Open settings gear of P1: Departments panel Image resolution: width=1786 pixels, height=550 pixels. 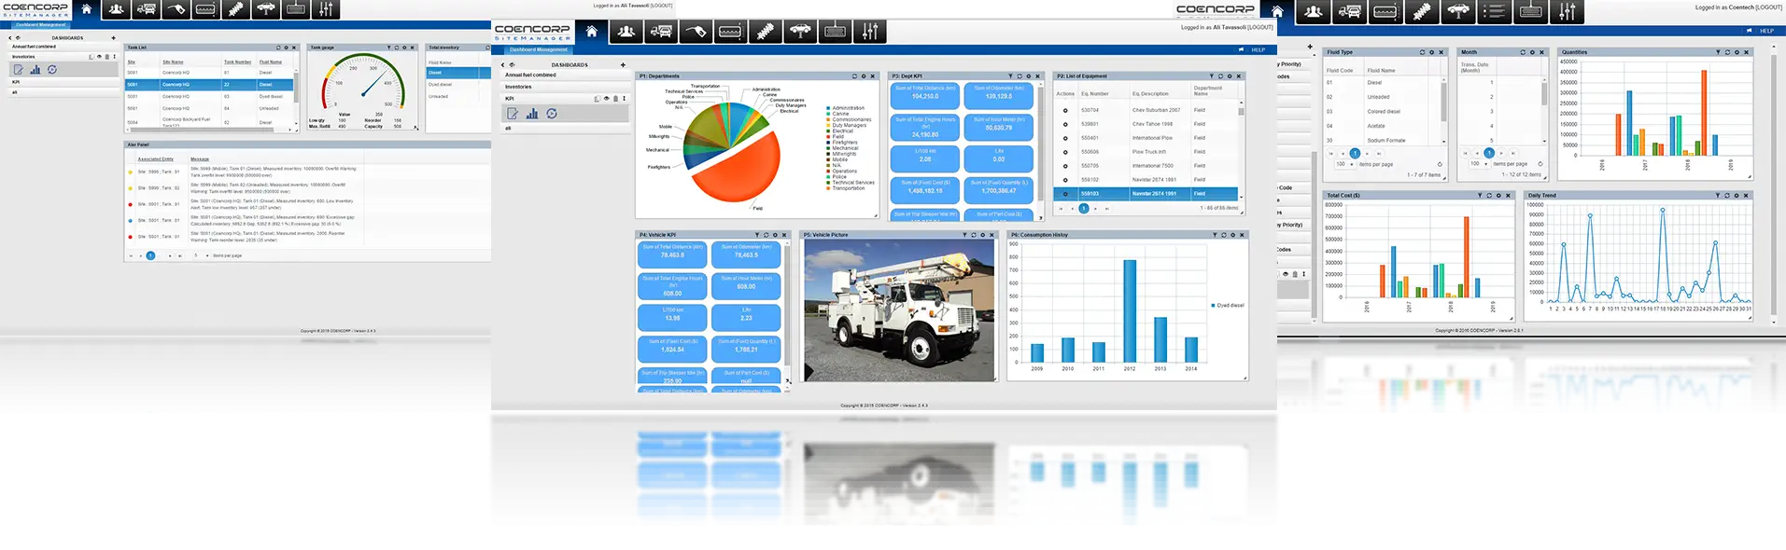[x=864, y=76]
